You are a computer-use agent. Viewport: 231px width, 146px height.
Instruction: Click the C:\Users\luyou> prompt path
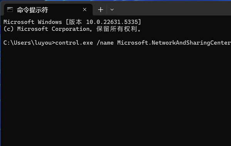coord(29,43)
